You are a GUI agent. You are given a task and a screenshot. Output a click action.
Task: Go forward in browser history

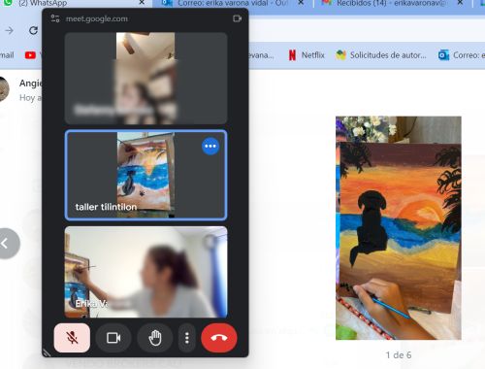10,31
